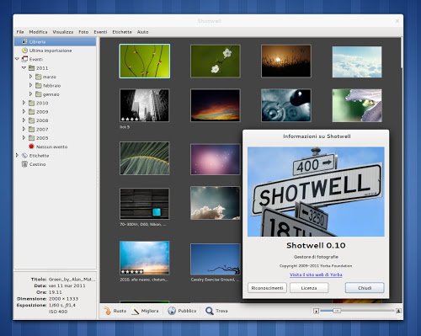Click the 2011 folder icon

[x=32, y=68]
